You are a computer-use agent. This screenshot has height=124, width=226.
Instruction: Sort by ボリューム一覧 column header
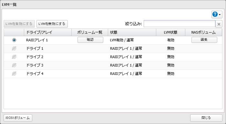coord(90,32)
